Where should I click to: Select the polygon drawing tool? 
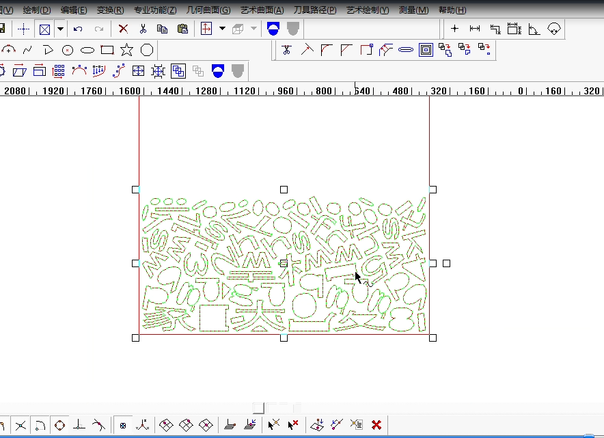(x=146, y=50)
